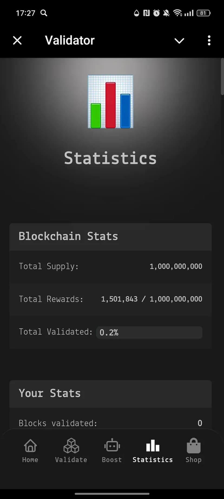Screen dimensions: 224x499
Task: Select the Blockchain Stats header
Action: coord(68,236)
